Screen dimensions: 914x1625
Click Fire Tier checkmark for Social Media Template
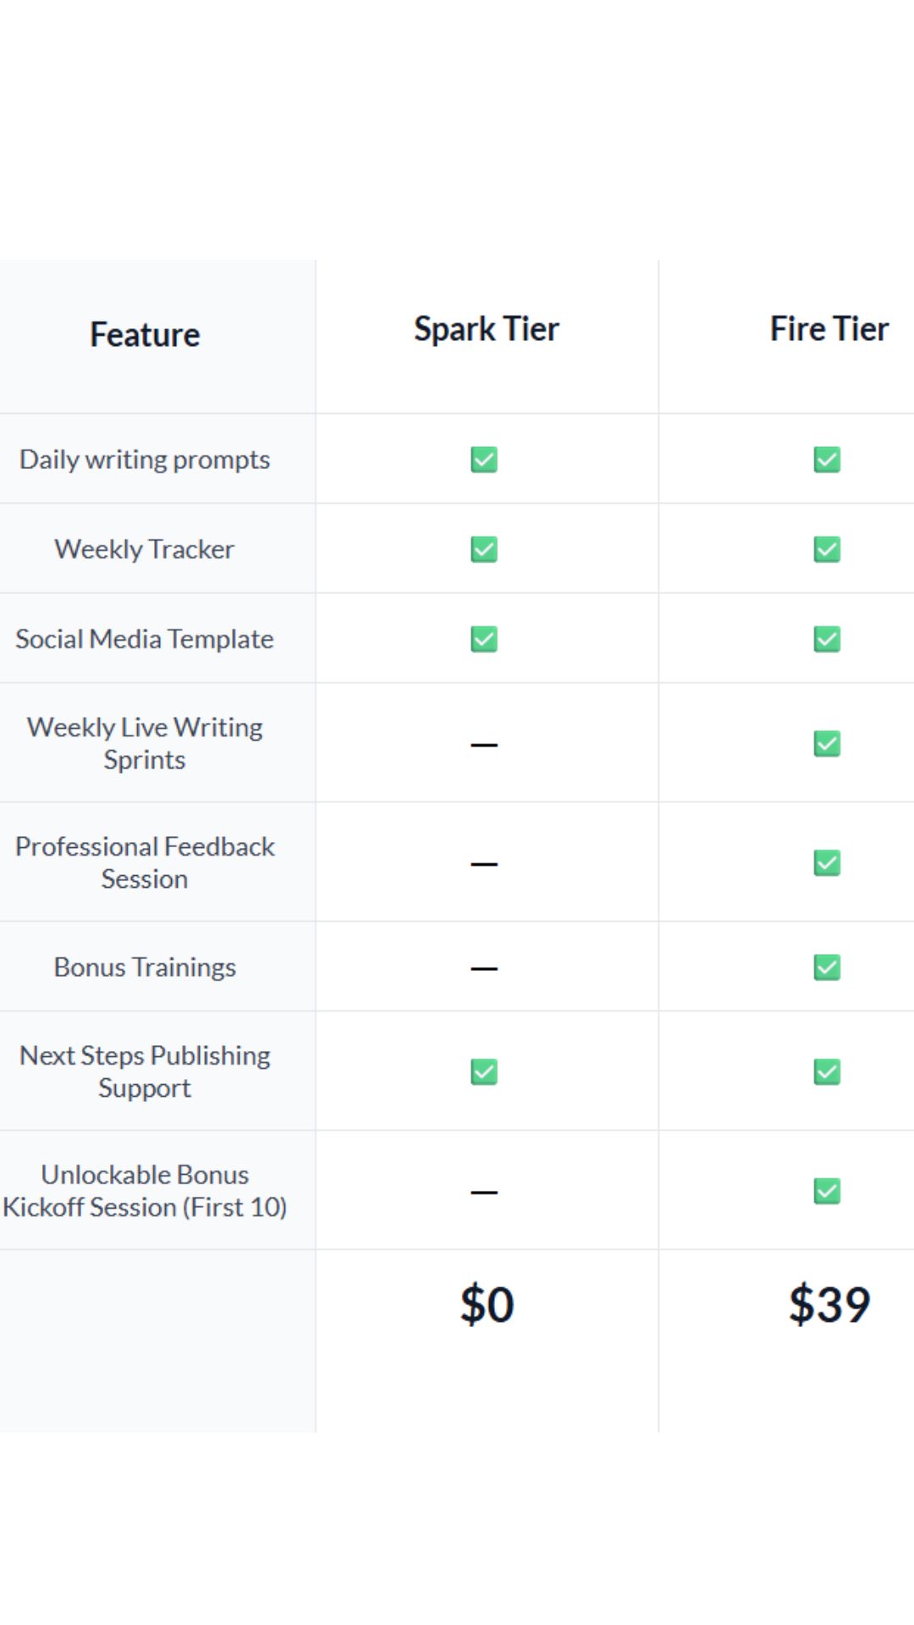827,639
